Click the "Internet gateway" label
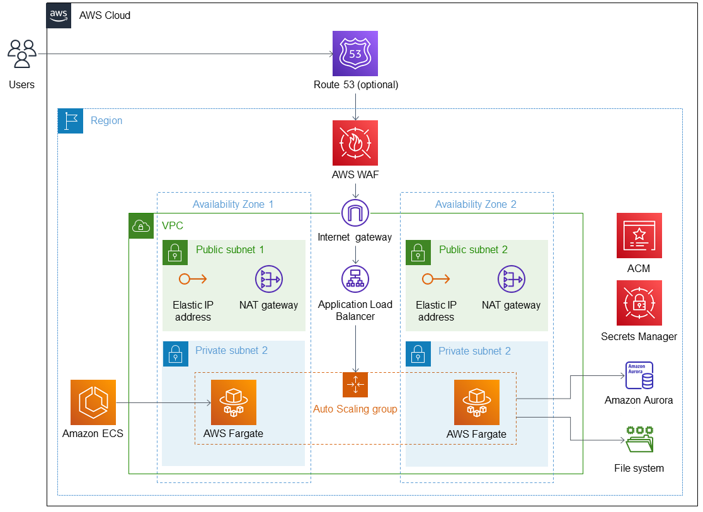This screenshot has height=512, width=703. [355, 237]
